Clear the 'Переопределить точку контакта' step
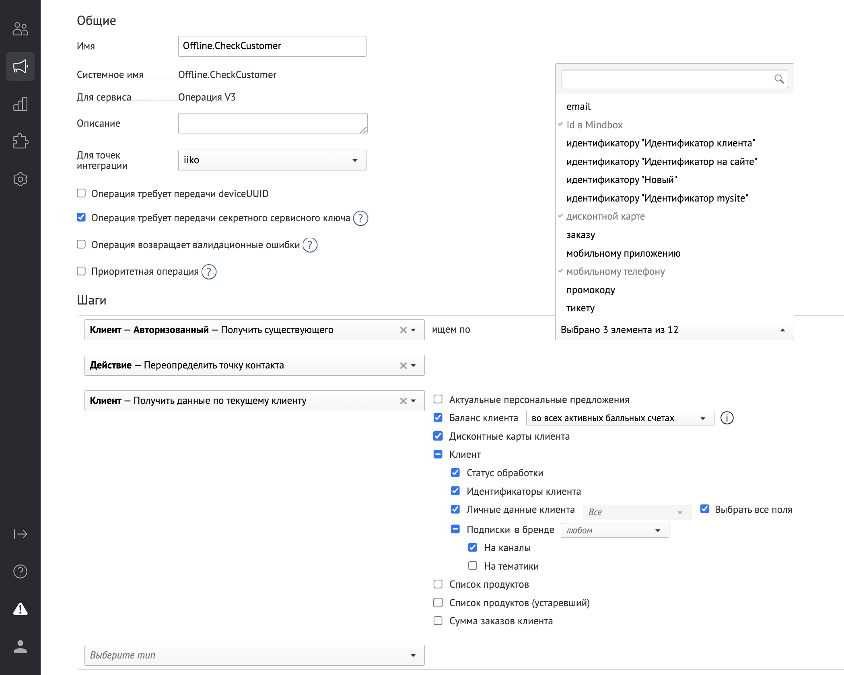The image size is (844, 675). [x=403, y=365]
